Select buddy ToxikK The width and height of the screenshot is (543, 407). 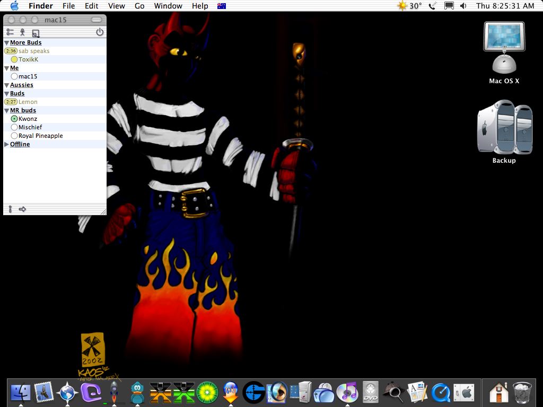tap(55, 59)
